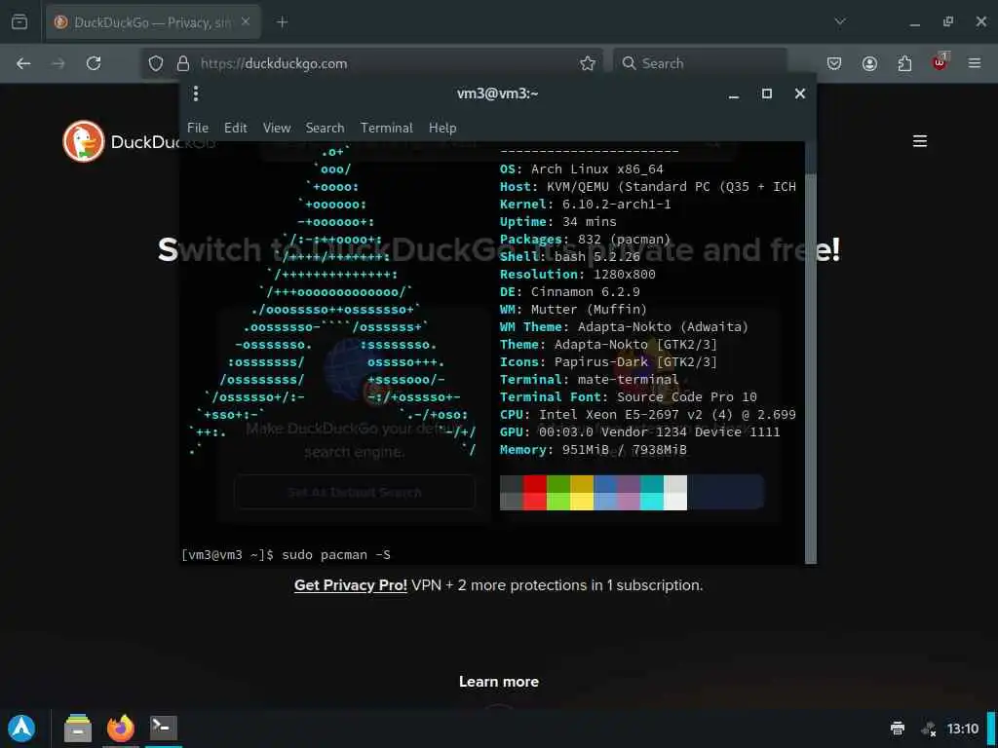Close the DuckDuckGo tab

(x=246, y=21)
